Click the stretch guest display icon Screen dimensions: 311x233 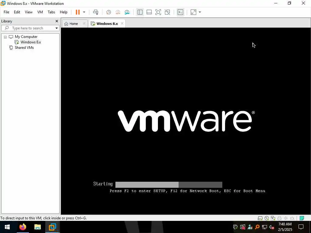point(193,12)
